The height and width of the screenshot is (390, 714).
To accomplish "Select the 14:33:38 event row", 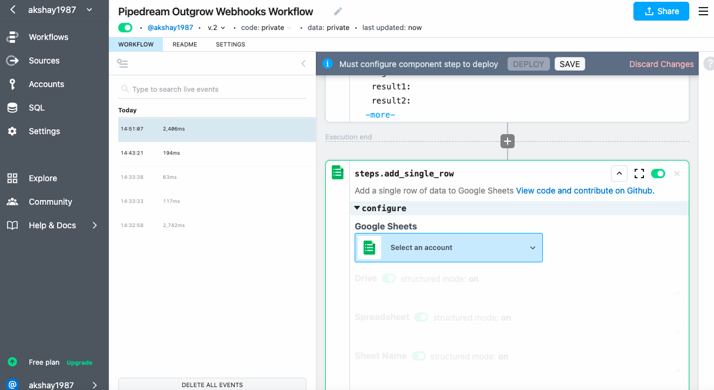I will pyautogui.click(x=217, y=177).
